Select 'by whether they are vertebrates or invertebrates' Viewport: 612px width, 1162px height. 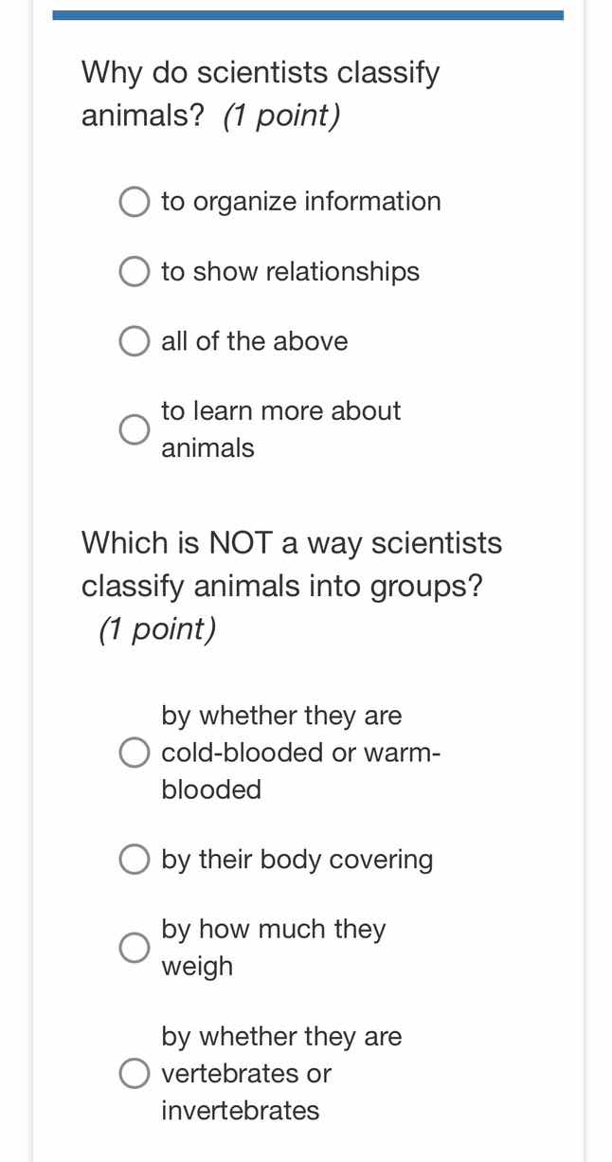pyautogui.click(x=134, y=1073)
